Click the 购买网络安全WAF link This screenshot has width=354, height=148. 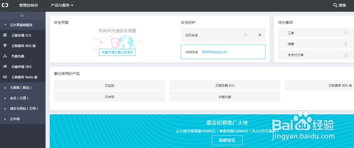(215, 52)
